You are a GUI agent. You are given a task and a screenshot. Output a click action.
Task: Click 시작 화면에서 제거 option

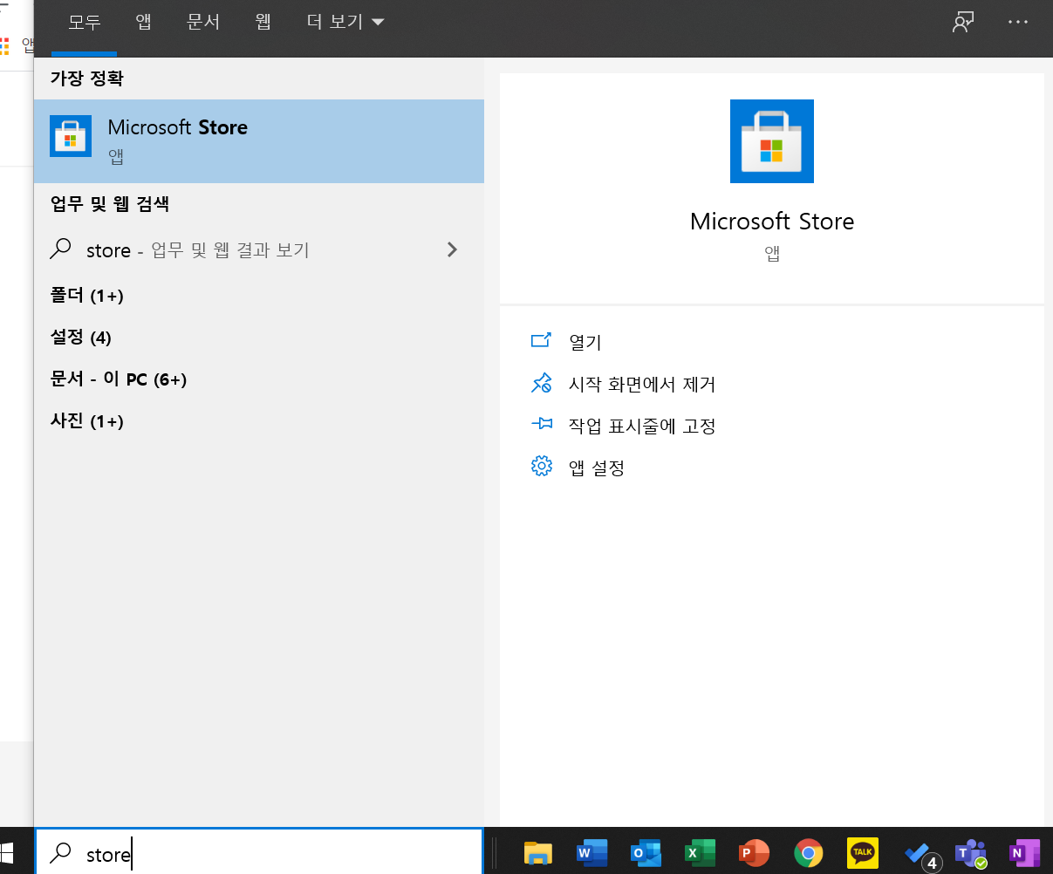pos(642,384)
